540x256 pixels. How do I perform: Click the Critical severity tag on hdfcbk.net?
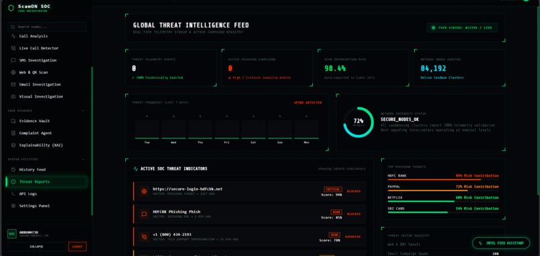click(333, 189)
